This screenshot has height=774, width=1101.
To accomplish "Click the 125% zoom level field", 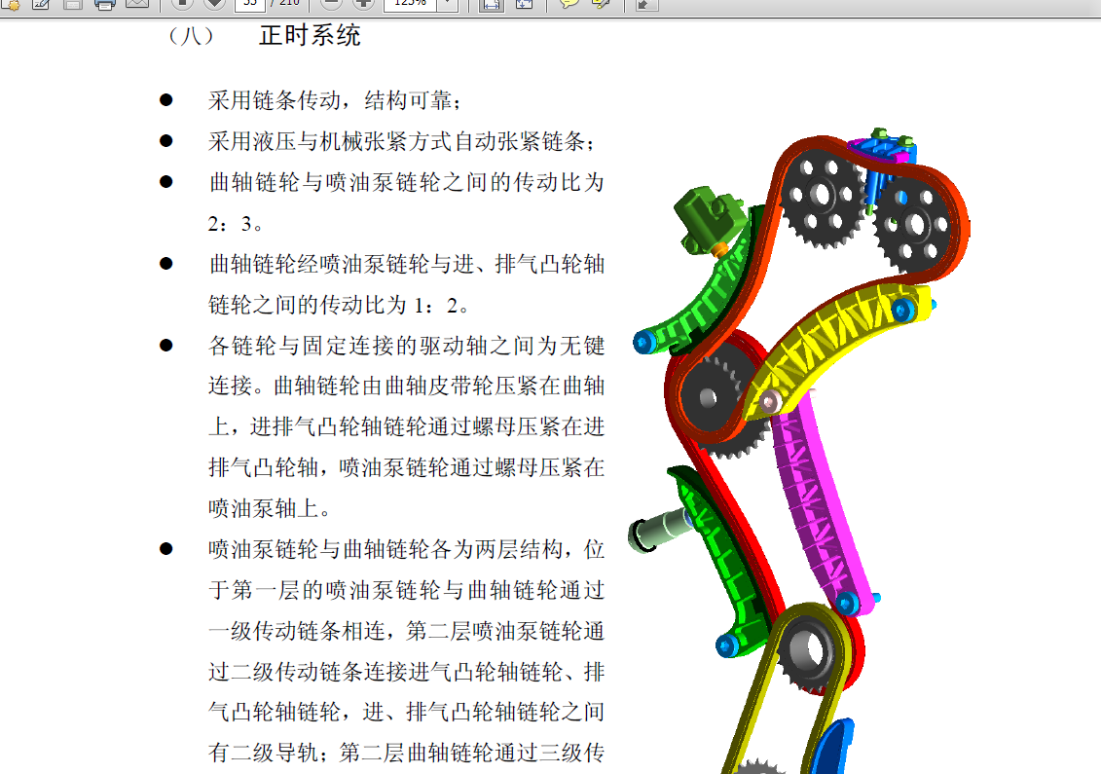I will [409, 3].
